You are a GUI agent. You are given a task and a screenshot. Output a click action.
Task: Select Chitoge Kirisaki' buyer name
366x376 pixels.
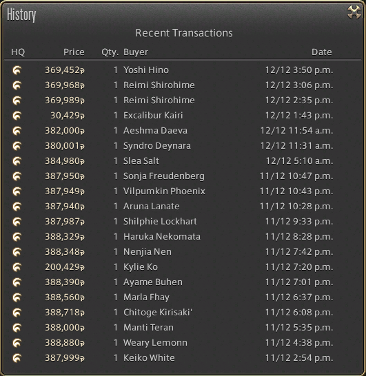pos(158,313)
